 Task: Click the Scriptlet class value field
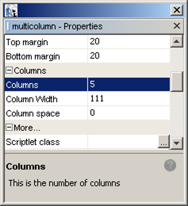tap(123, 142)
